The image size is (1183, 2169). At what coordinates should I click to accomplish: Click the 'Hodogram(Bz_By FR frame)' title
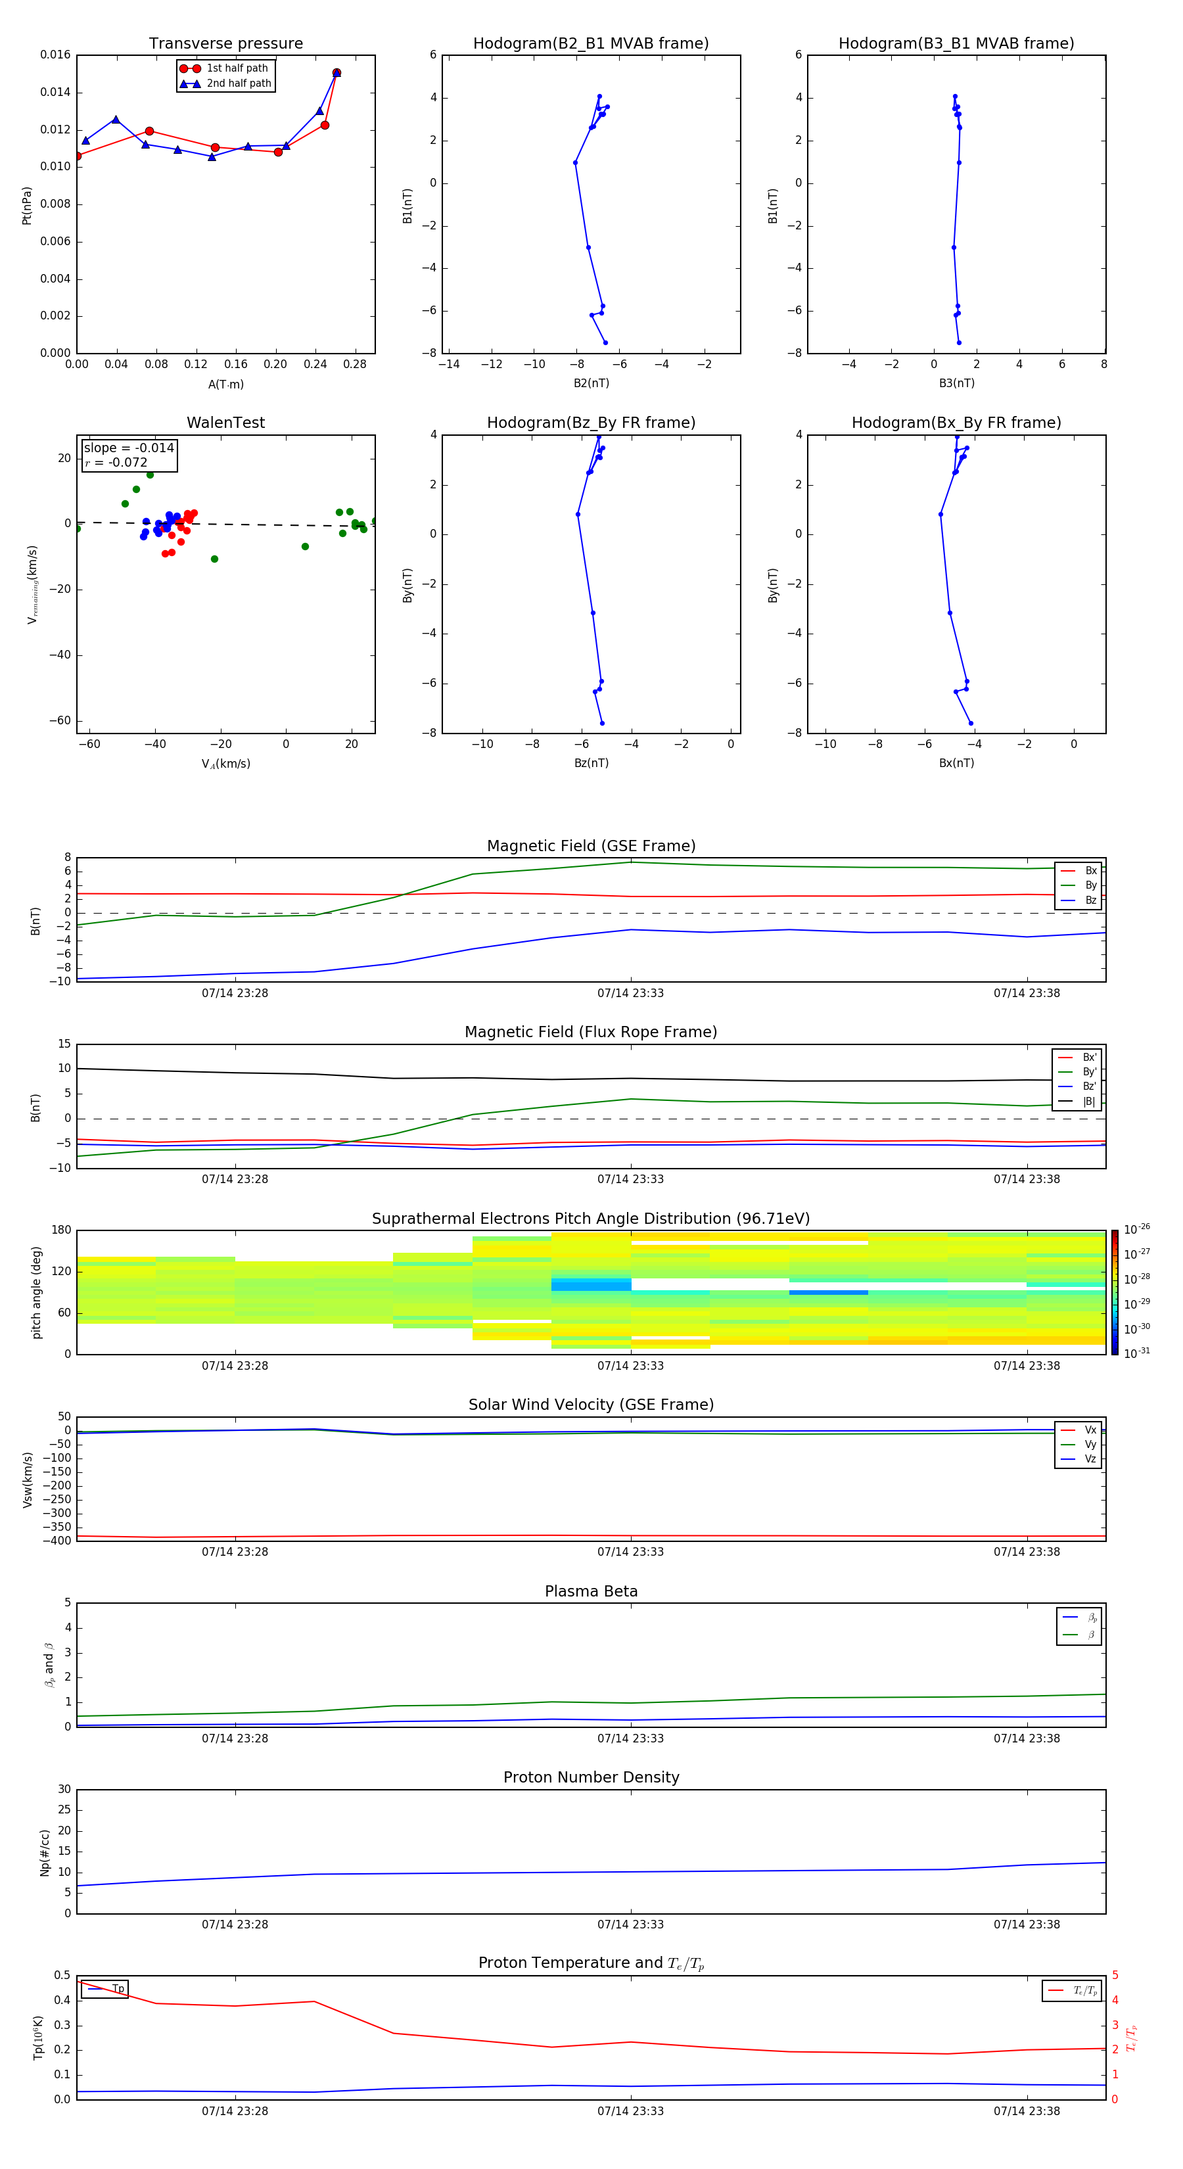(591, 423)
